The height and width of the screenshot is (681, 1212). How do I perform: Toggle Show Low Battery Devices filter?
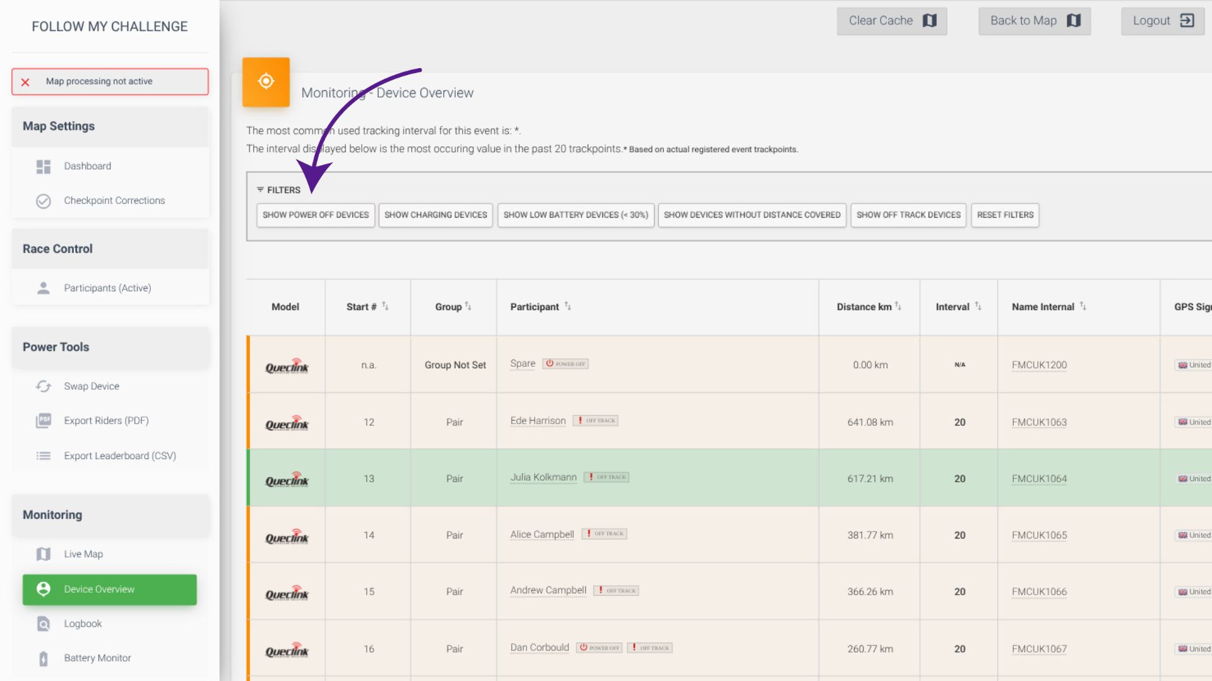[x=576, y=215]
